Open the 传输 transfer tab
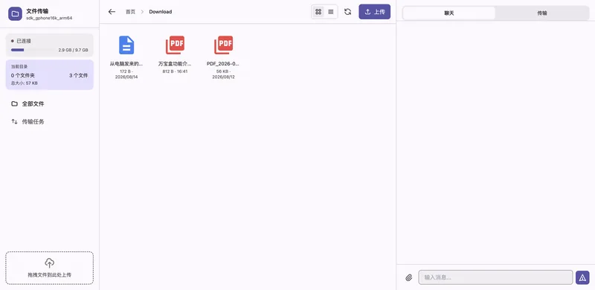The width and height of the screenshot is (595, 290). point(542,13)
